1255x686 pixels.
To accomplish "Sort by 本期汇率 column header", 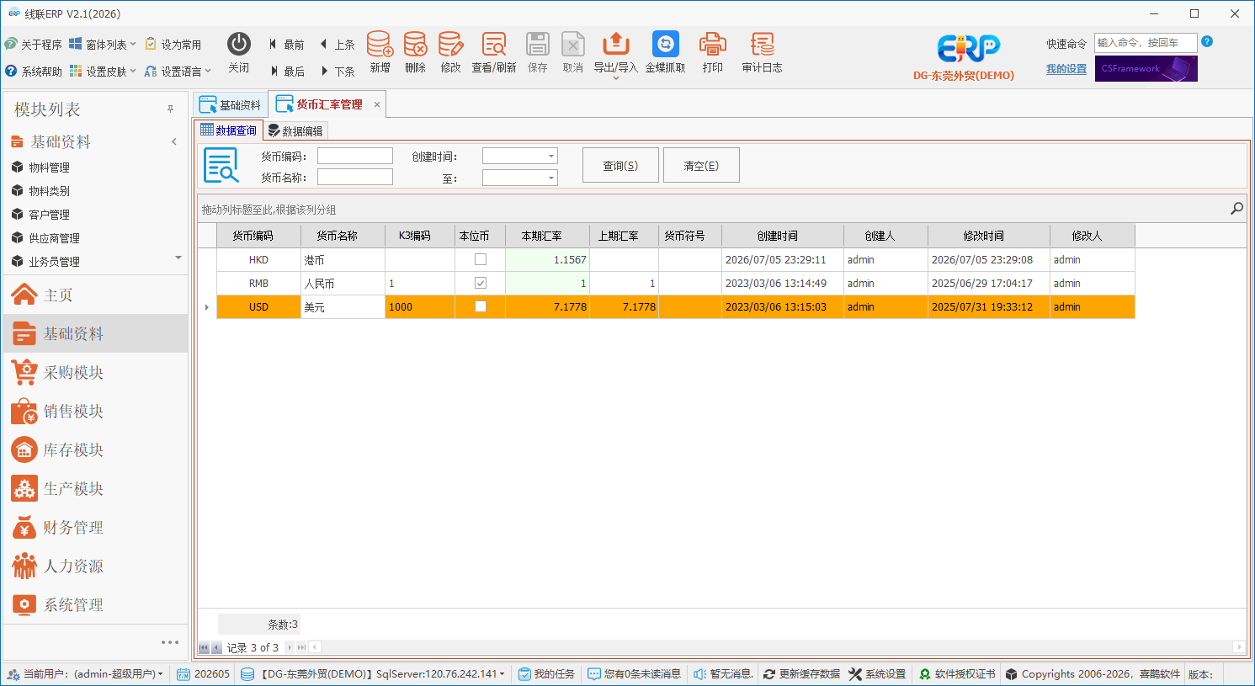I will [547, 236].
